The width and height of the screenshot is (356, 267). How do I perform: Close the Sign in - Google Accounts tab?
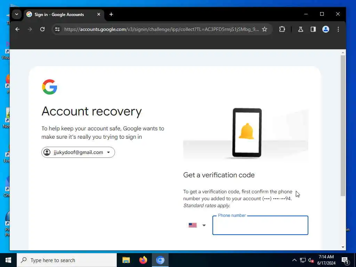pyautogui.click(x=98, y=14)
